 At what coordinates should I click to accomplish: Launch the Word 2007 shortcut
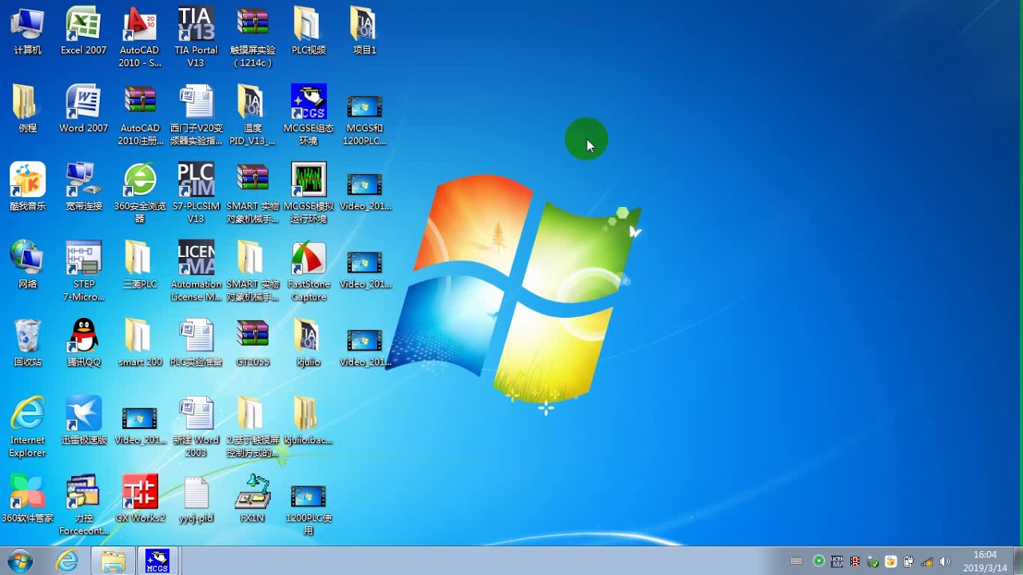click(83, 109)
